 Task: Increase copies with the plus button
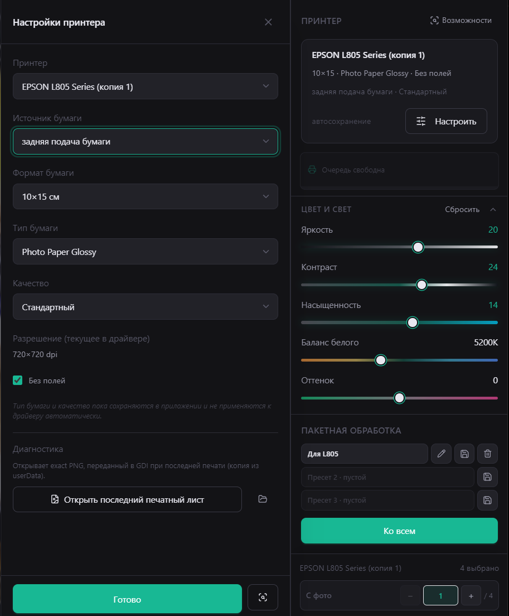[471, 595]
